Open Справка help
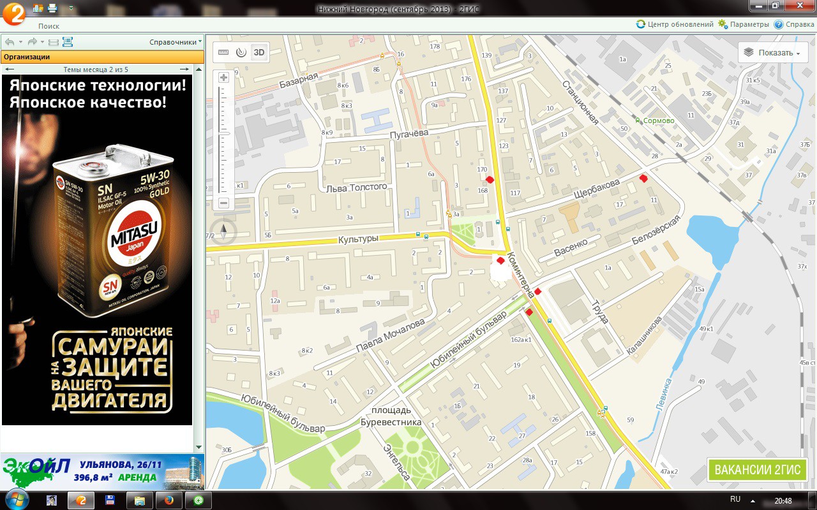 pyautogui.click(x=794, y=24)
